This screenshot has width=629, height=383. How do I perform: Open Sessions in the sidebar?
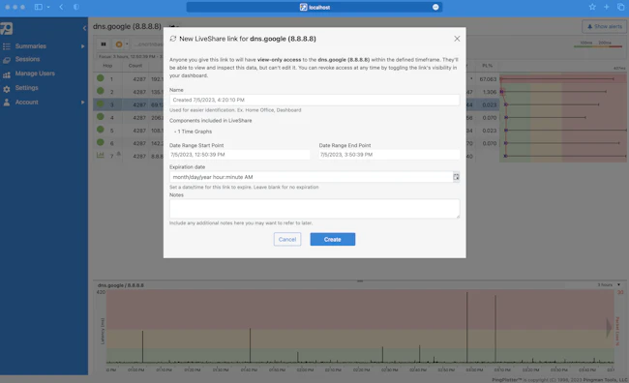(27, 59)
